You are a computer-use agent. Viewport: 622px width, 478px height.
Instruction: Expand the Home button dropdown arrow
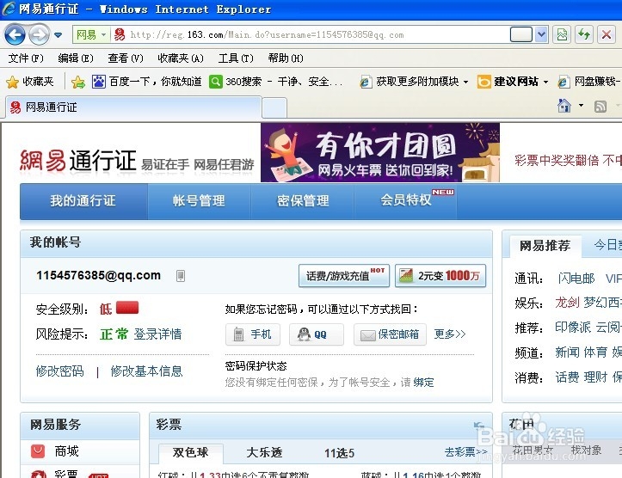tap(582, 106)
